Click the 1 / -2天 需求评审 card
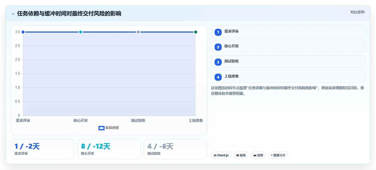 pos(42,149)
